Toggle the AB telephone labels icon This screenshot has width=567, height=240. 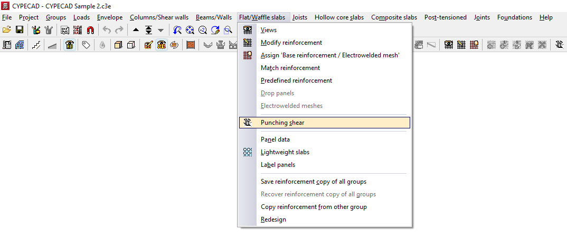coord(70,45)
